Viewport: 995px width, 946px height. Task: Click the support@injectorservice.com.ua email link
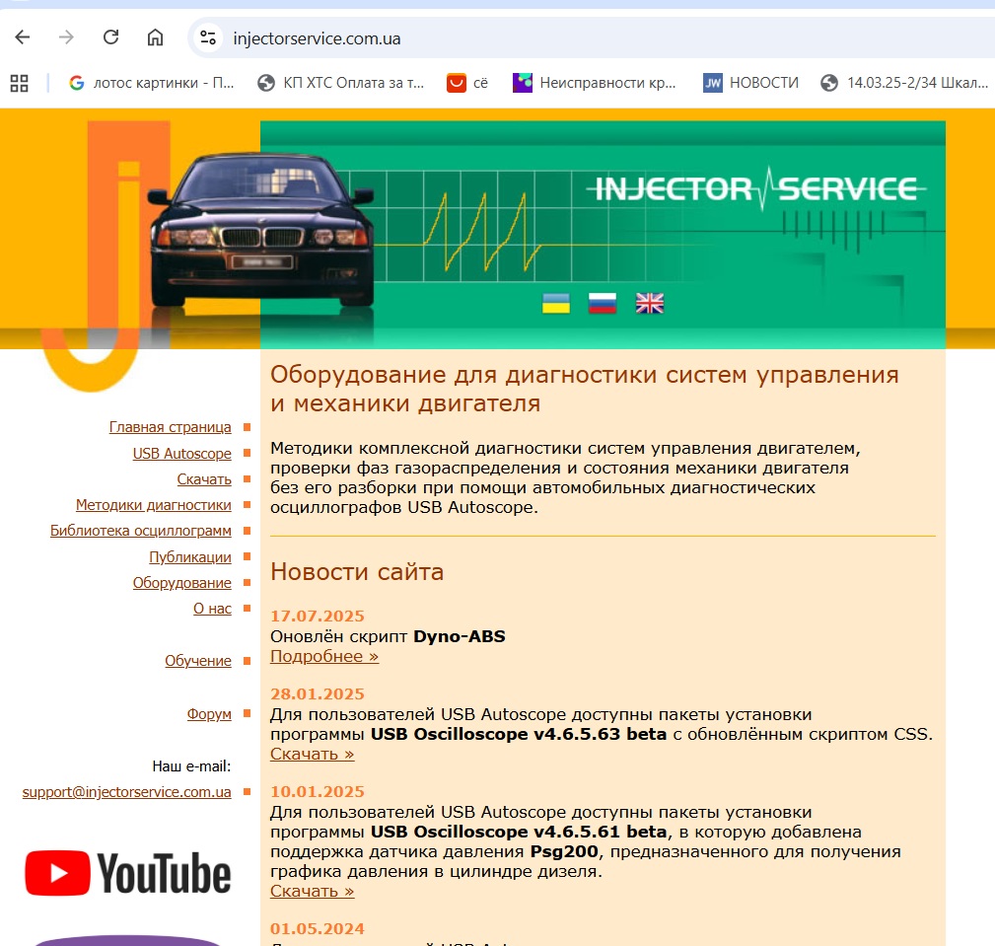point(126,791)
